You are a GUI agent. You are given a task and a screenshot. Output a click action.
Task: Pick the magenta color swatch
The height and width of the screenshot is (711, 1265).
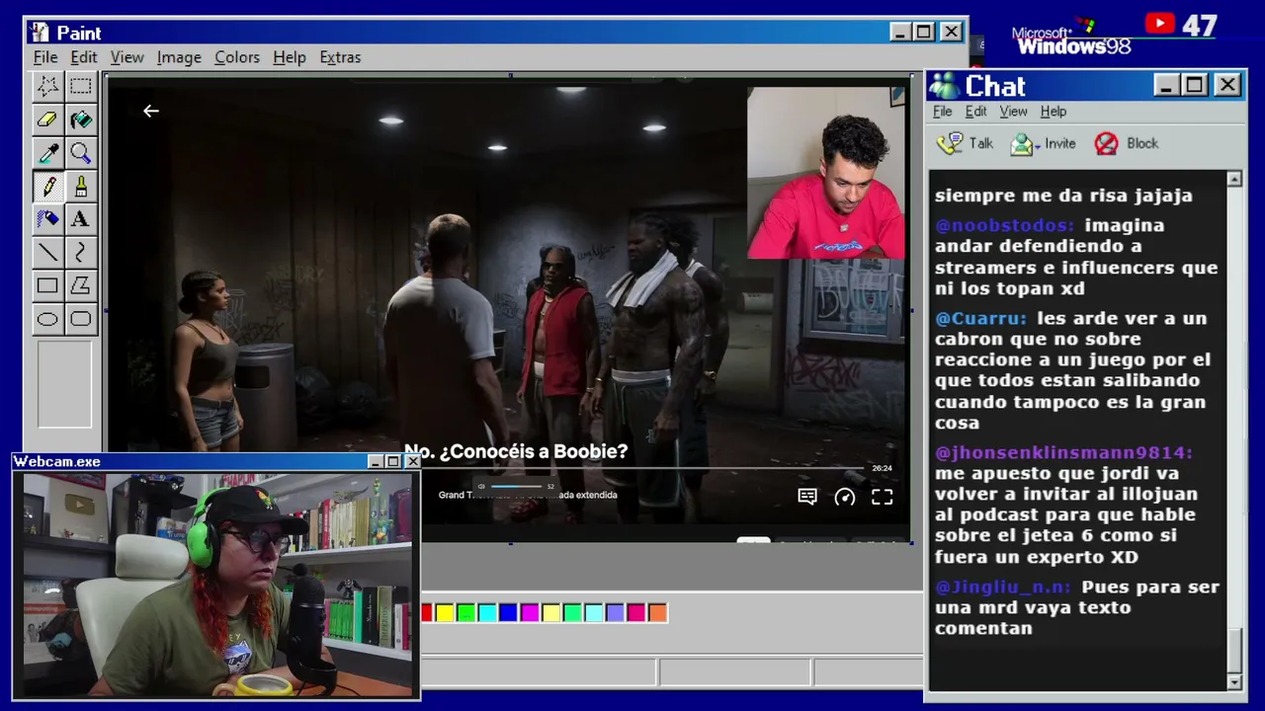[x=530, y=613]
